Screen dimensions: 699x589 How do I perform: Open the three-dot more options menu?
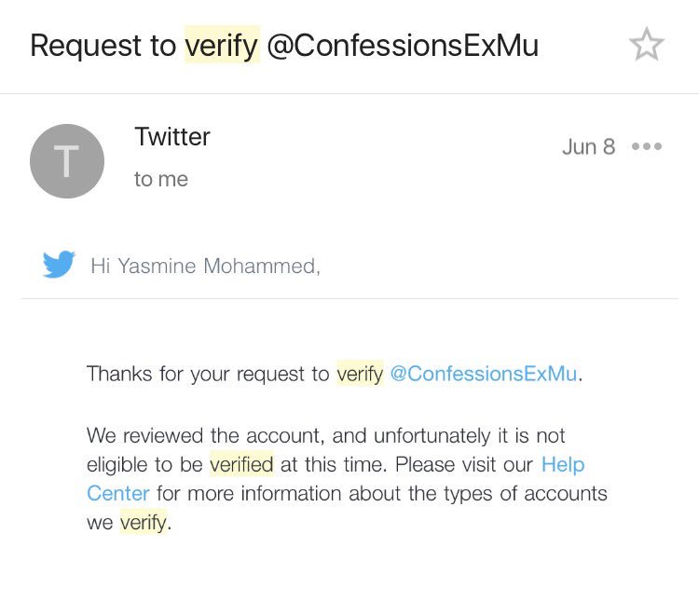tap(646, 146)
